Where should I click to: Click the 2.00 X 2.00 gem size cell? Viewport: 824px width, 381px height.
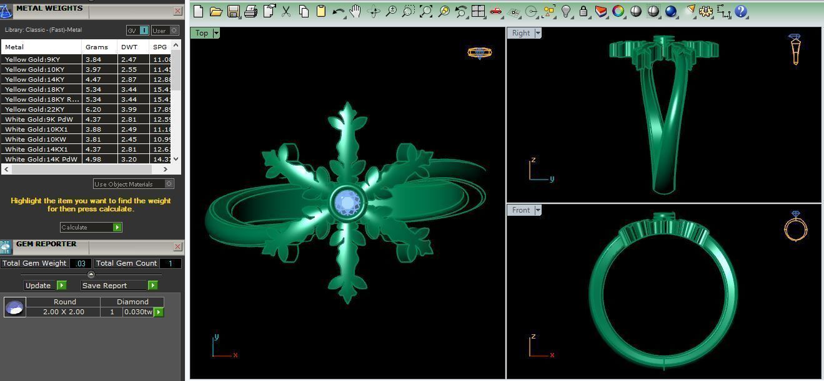pyautogui.click(x=64, y=312)
